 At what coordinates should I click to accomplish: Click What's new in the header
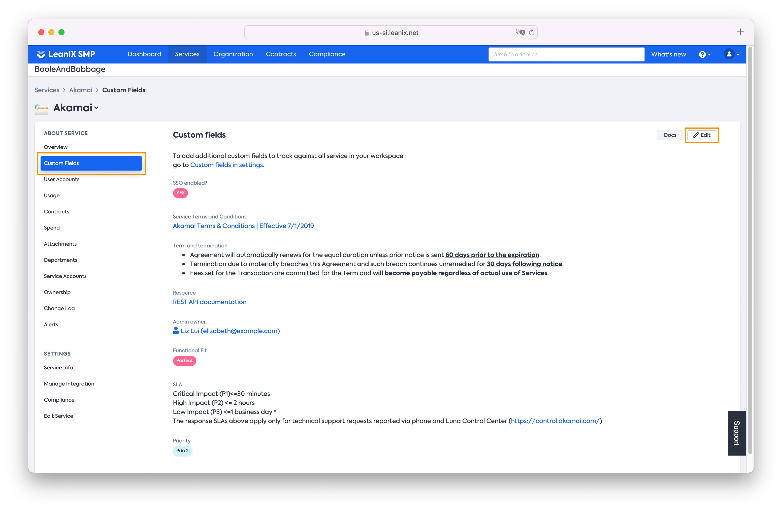tap(668, 54)
